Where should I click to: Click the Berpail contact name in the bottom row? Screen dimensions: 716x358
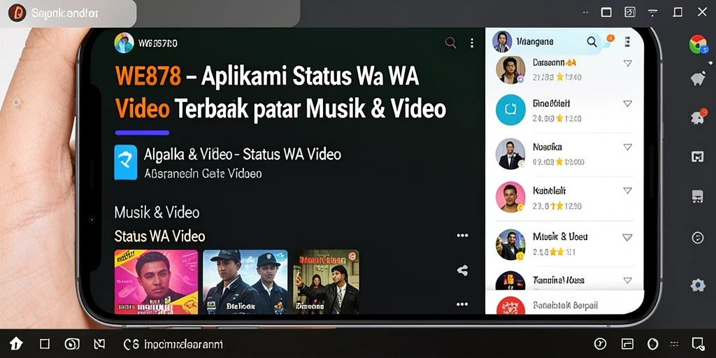[x=565, y=306]
